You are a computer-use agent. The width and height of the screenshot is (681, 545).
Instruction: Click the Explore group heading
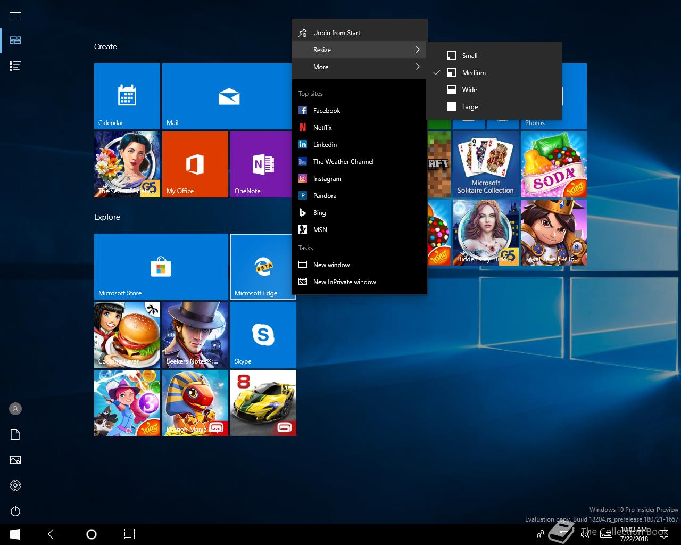(107, 217)
